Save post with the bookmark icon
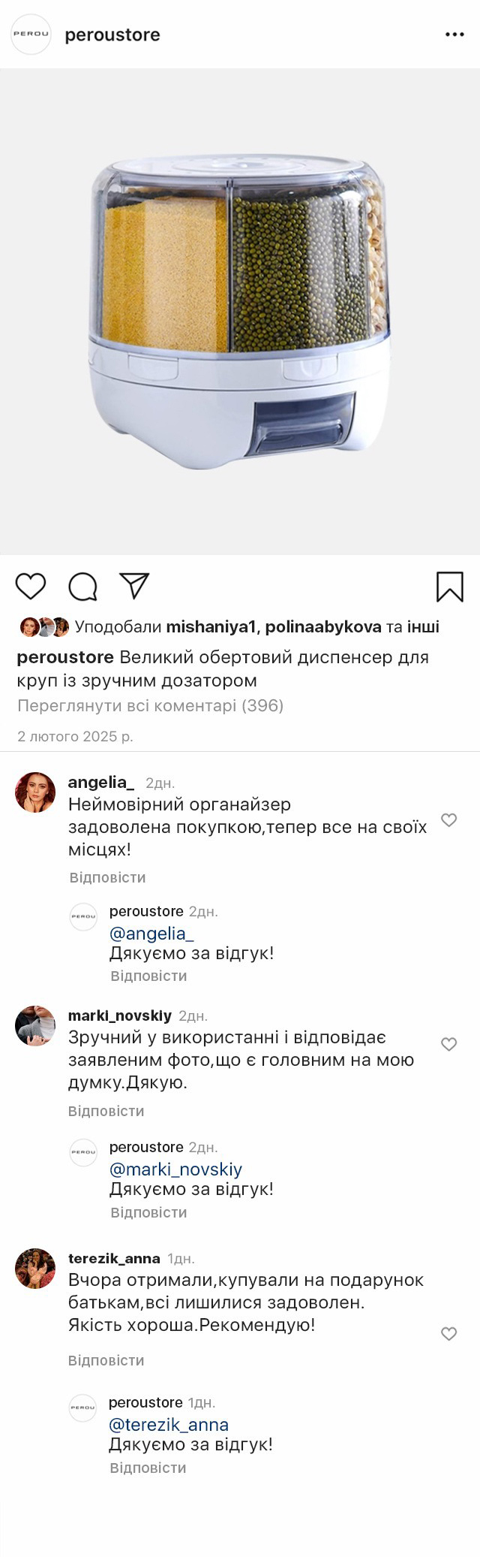480x1557 pixels. click(449, 587)
